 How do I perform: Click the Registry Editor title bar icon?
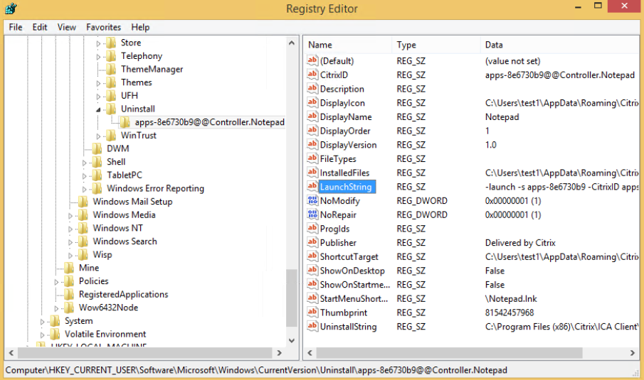tap(11, 9)
